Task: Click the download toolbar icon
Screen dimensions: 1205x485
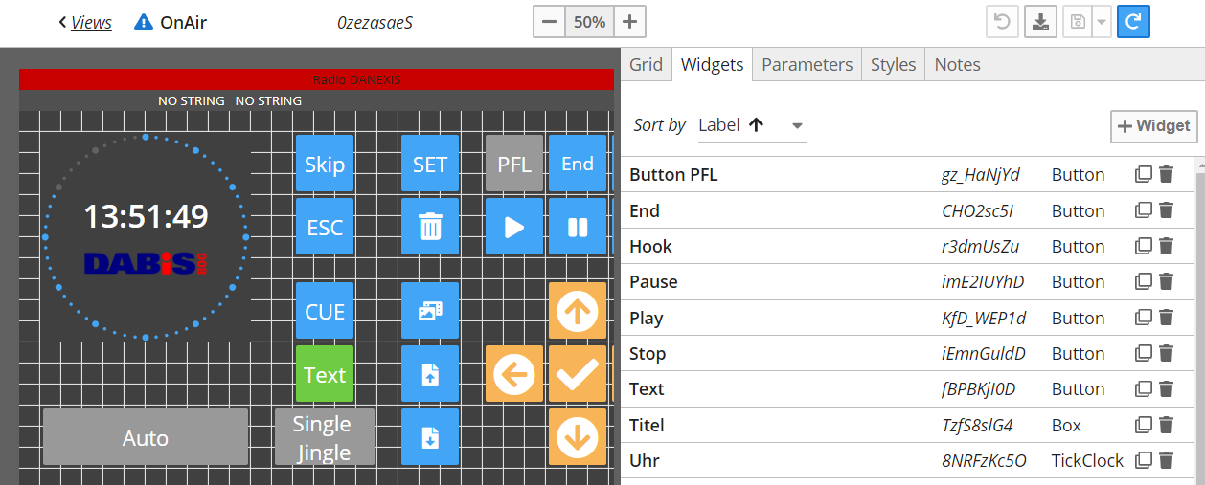Action: coord(1039,22)
